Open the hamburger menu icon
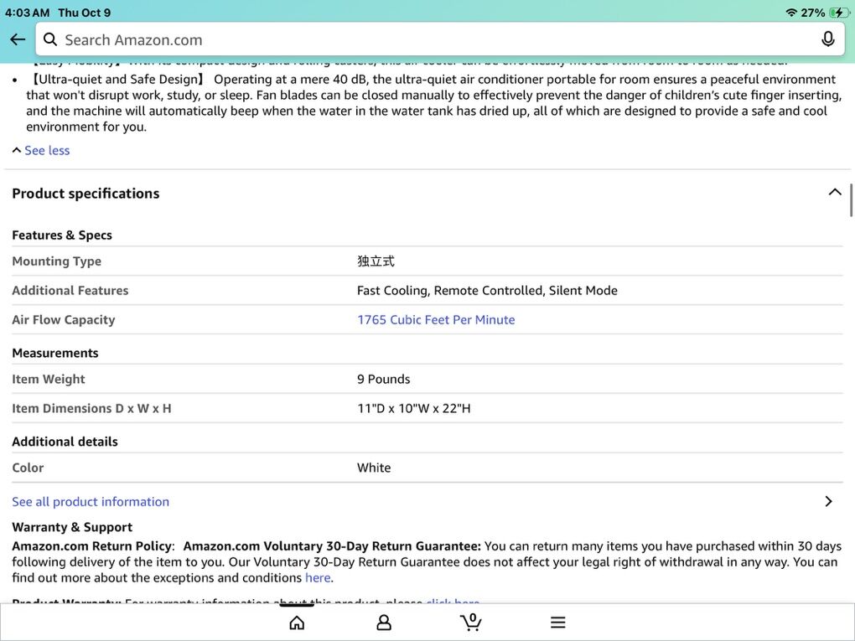 pyautogui.click(x=558, y=623)
